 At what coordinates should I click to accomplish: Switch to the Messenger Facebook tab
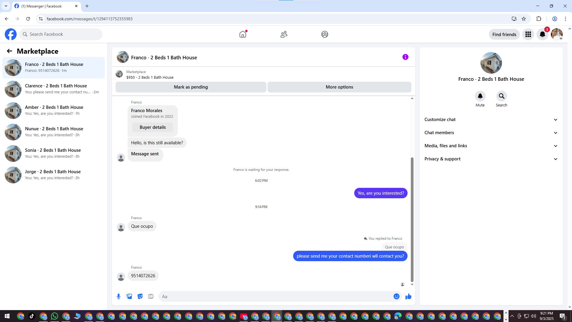pyautogui.click(x=46, y=6)
